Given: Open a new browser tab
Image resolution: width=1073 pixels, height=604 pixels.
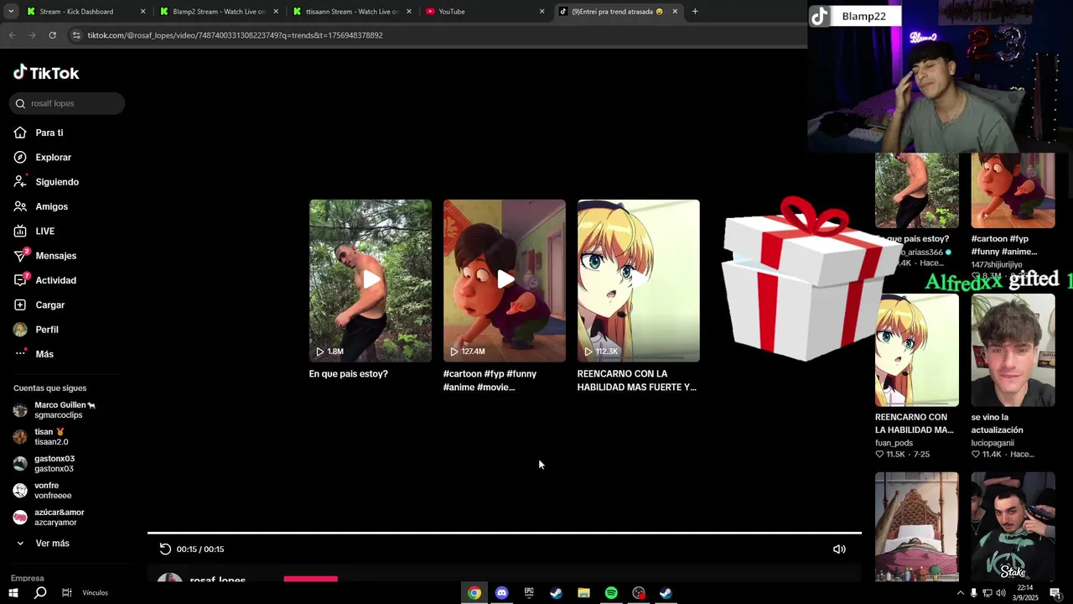Looking at the screenshot, I should click(695, 12).
